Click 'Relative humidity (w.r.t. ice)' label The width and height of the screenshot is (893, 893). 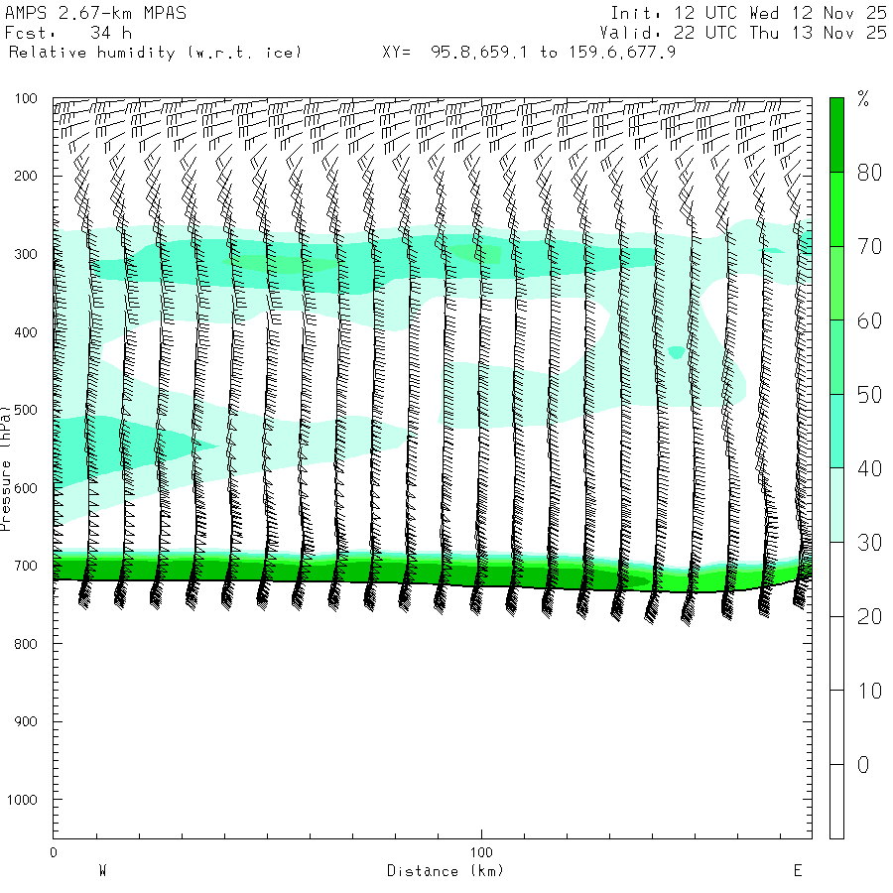[155, 53]
